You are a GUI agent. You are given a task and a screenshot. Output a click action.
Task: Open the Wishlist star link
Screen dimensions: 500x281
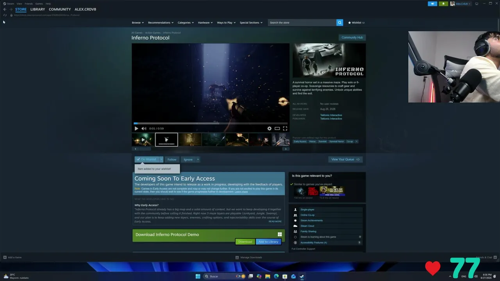[356, 23]
